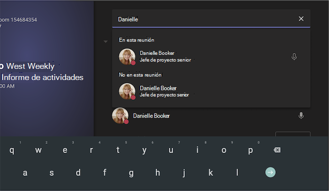Image resolution: width=329 pixels, height=191 pixels.
Task: Click Danielle Booker's avatar in the participant list below the results
Action: click(x=120, y=115)
